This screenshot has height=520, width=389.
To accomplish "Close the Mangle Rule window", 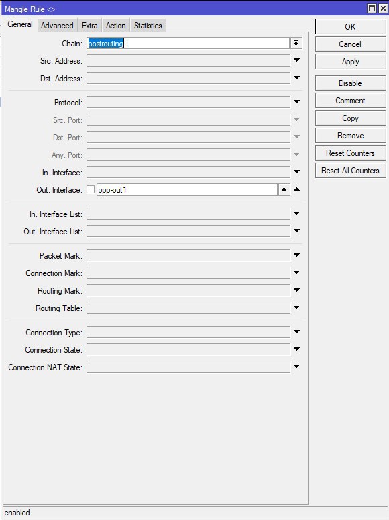I will pyautogui.click(x=383, y=9).
